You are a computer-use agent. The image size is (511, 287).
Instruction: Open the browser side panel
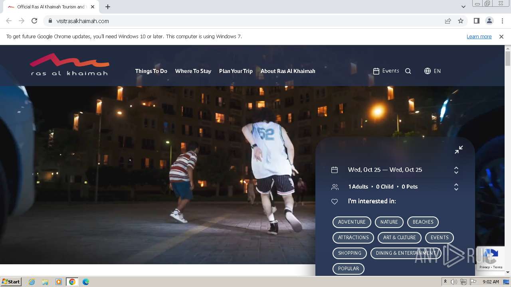pyautogui.click(x=476, y=21)
